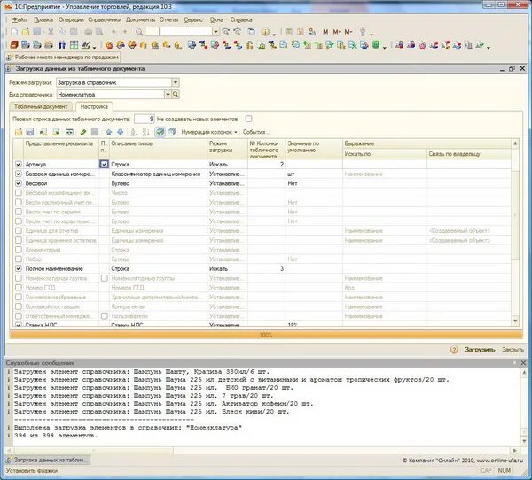This screenshot has width=532, height=480.
Task: Click the 'Первая строка данных' number field
Action: tap(145, 119)
